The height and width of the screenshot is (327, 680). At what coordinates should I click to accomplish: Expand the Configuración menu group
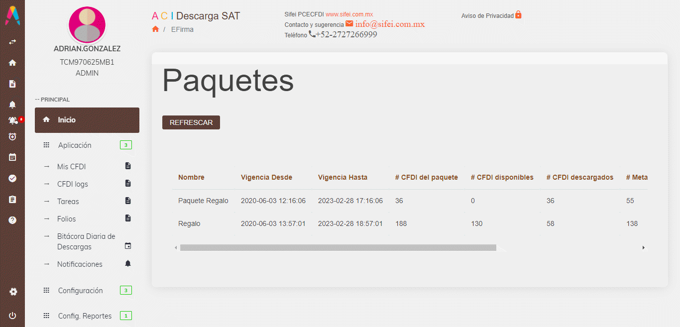[87, 291]
